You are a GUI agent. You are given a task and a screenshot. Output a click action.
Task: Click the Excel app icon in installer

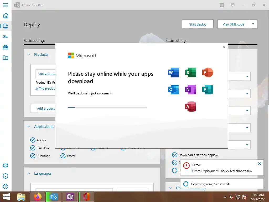coord(190,72)
